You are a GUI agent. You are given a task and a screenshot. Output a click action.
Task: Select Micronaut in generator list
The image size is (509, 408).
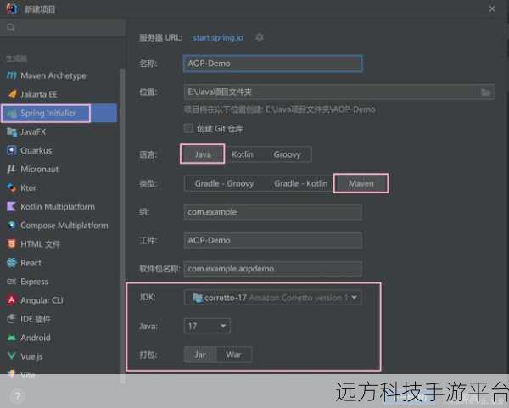coord(40,169)
